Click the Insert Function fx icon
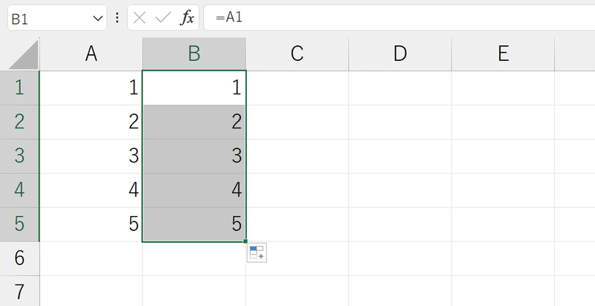The image size is (595, 306). (x=187, y=18)
